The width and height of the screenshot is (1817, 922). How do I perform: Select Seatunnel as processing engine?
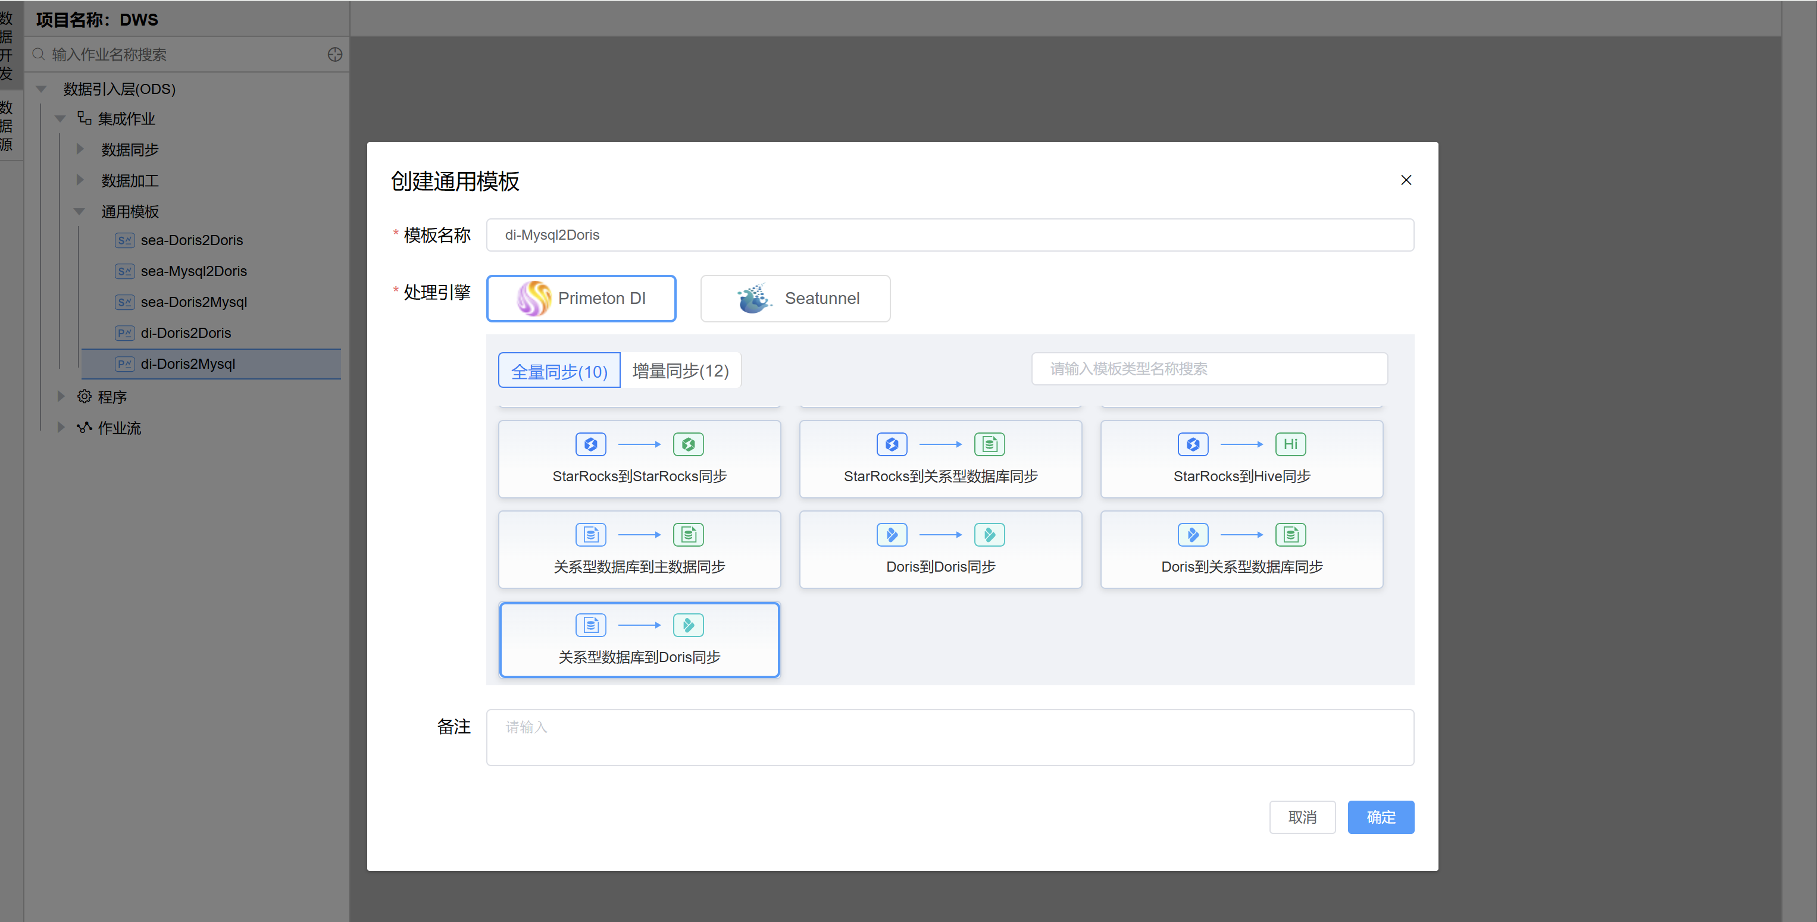click(x=795, y=298)
